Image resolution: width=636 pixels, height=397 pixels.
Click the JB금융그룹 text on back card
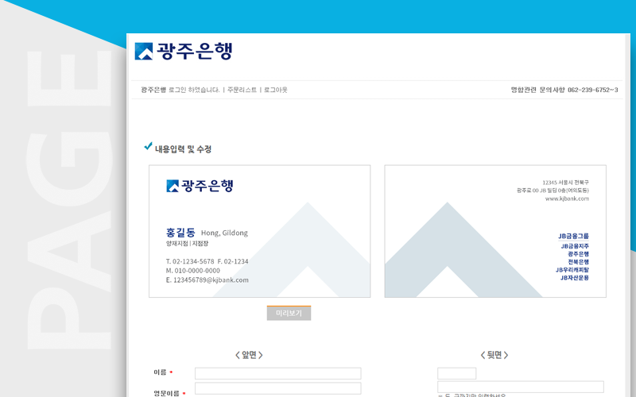click(x=573, y=236)
